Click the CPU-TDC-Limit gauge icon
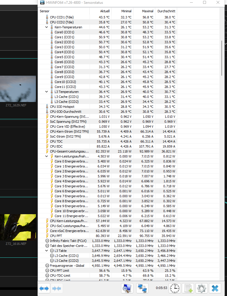227x296 pixels. pos(47,276)
